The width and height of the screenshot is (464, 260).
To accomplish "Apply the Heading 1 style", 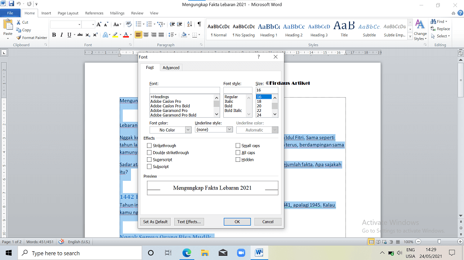I will point(269,30).
